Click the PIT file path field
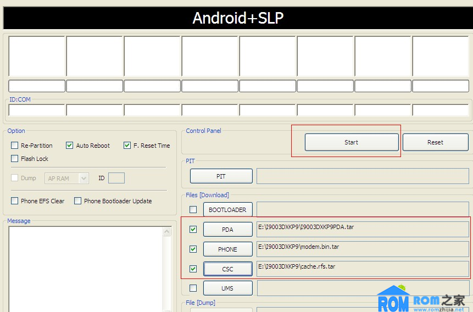 pos(363,176)
